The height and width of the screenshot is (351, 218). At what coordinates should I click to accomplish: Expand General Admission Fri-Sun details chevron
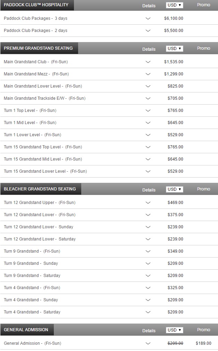tap(148, 343)
